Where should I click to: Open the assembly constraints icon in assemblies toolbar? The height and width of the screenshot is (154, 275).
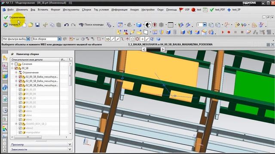click(x=125, y=32)
